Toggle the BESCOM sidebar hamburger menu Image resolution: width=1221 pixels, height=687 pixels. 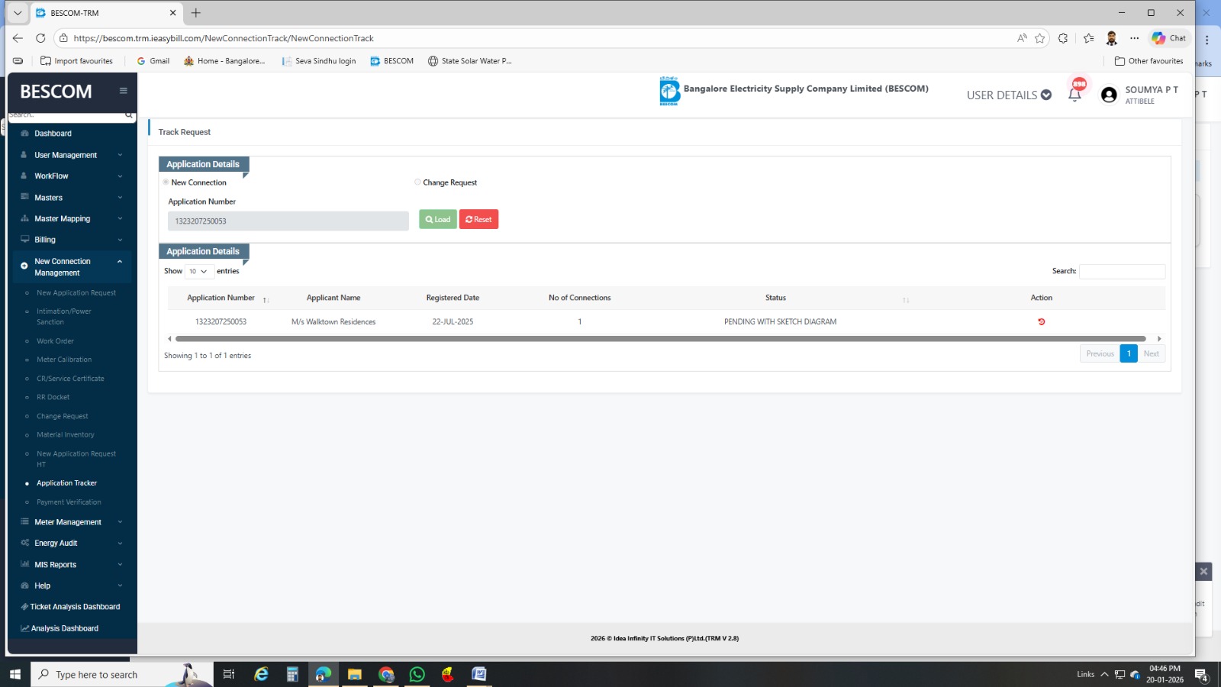[x=123, y=91]
